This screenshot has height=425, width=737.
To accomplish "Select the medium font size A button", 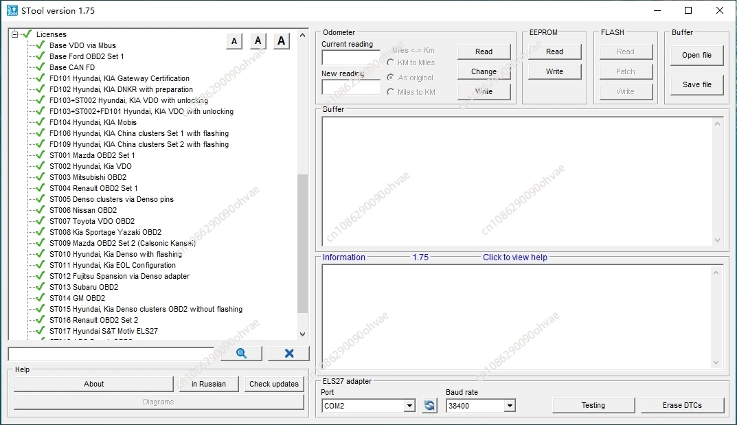I will (x=258, y=41).
